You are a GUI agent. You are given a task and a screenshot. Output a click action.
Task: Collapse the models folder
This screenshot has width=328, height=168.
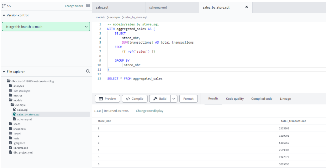tap(18, 100)
